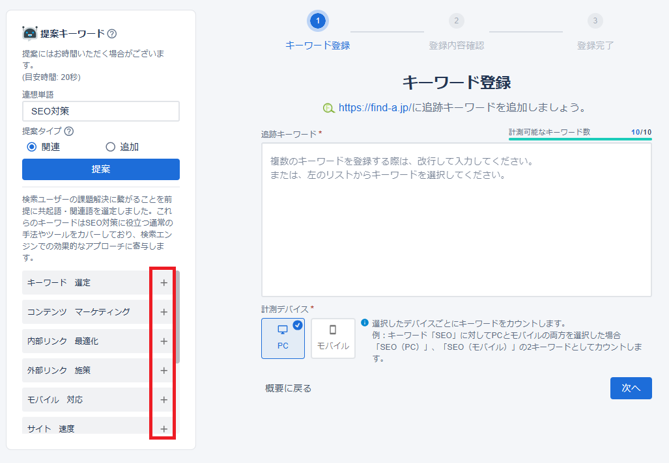Image resolution: width=669 pixels, height=463 pixels.
Task: Click the キーワード登録 page heading
Action: pyautogui.click(x=457, y=82)
